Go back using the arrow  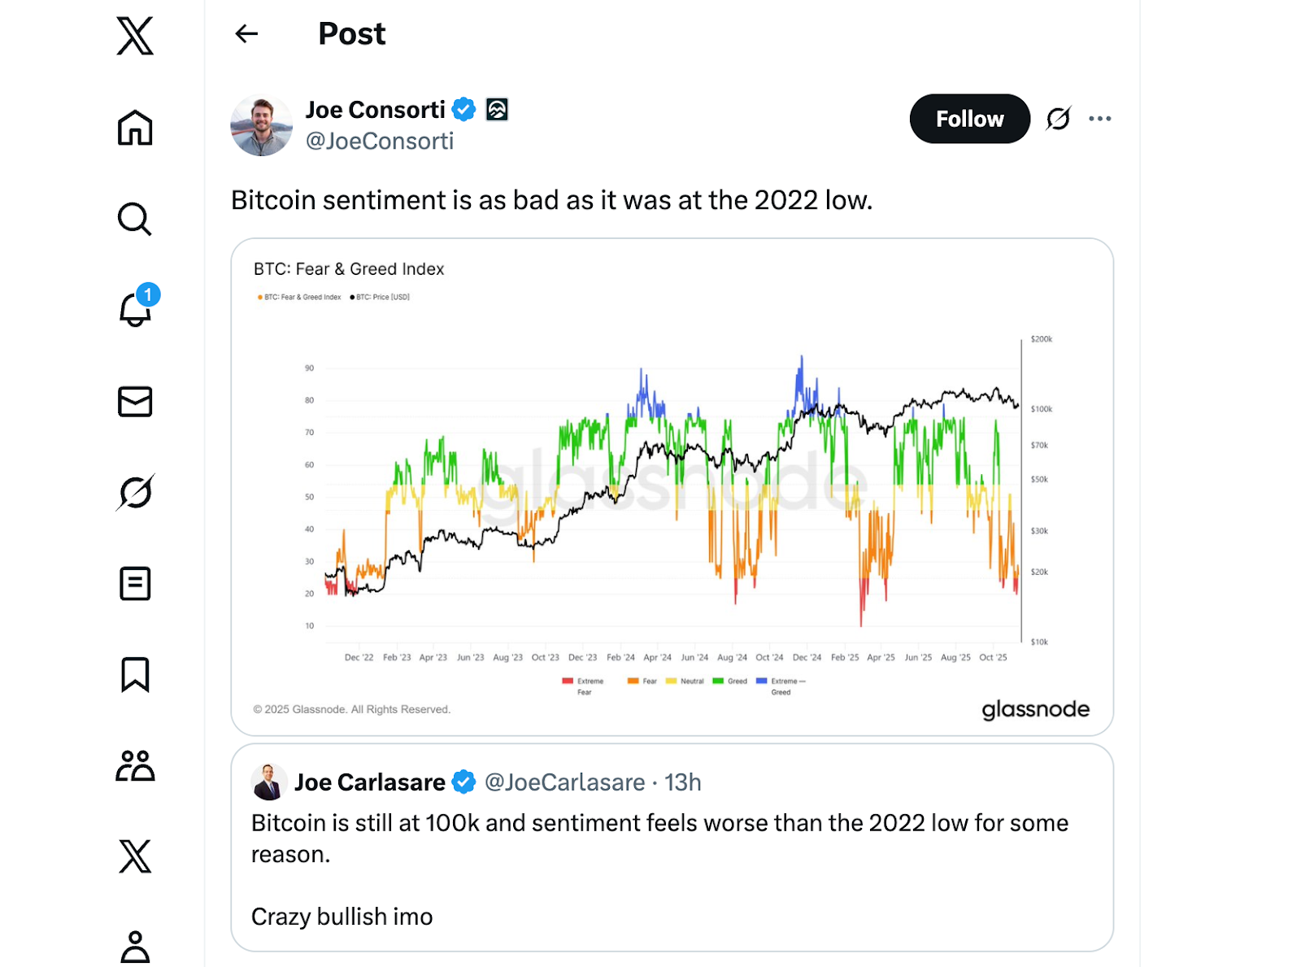[246, 33]
